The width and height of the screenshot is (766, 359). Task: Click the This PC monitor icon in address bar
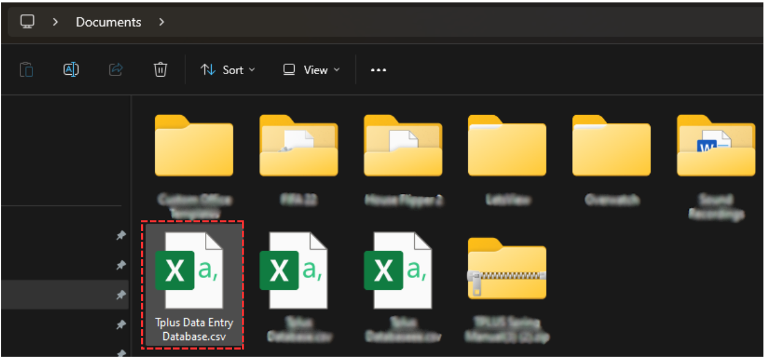tap(27, 22)
